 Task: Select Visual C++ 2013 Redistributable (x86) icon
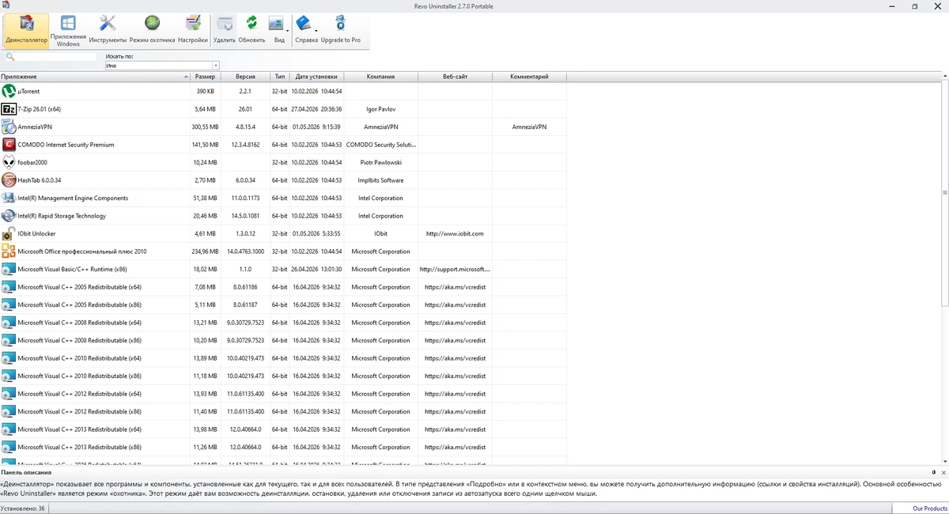(9, 447)
